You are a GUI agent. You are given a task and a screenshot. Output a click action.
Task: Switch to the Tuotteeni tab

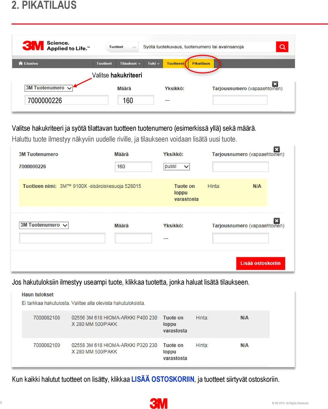point(175,64)
